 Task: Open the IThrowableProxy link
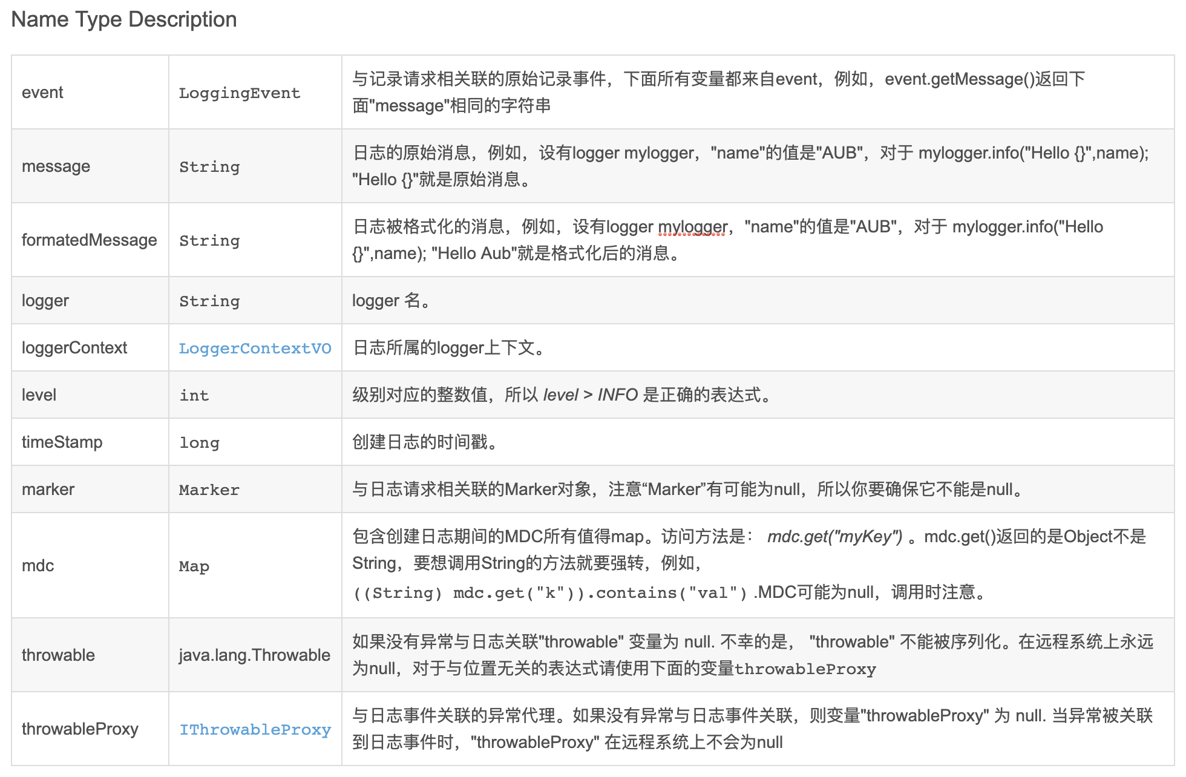tap(255, 729)
